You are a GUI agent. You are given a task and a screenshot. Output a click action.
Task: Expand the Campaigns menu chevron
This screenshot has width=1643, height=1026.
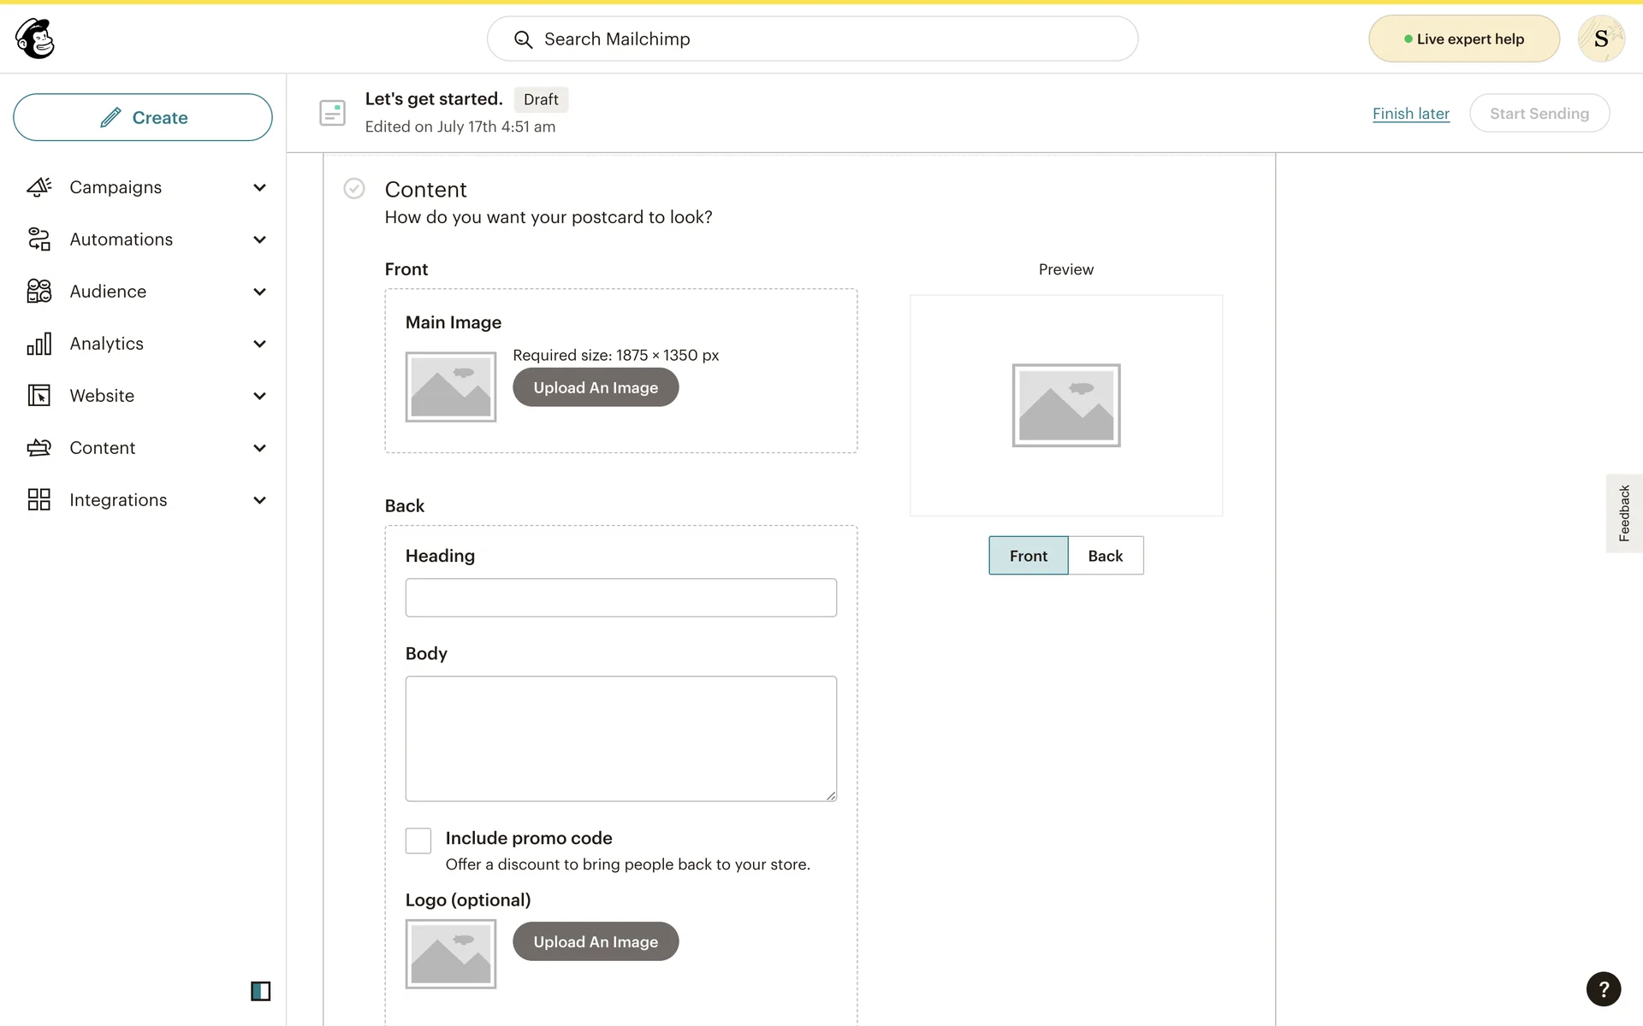[x=260, y=187]
